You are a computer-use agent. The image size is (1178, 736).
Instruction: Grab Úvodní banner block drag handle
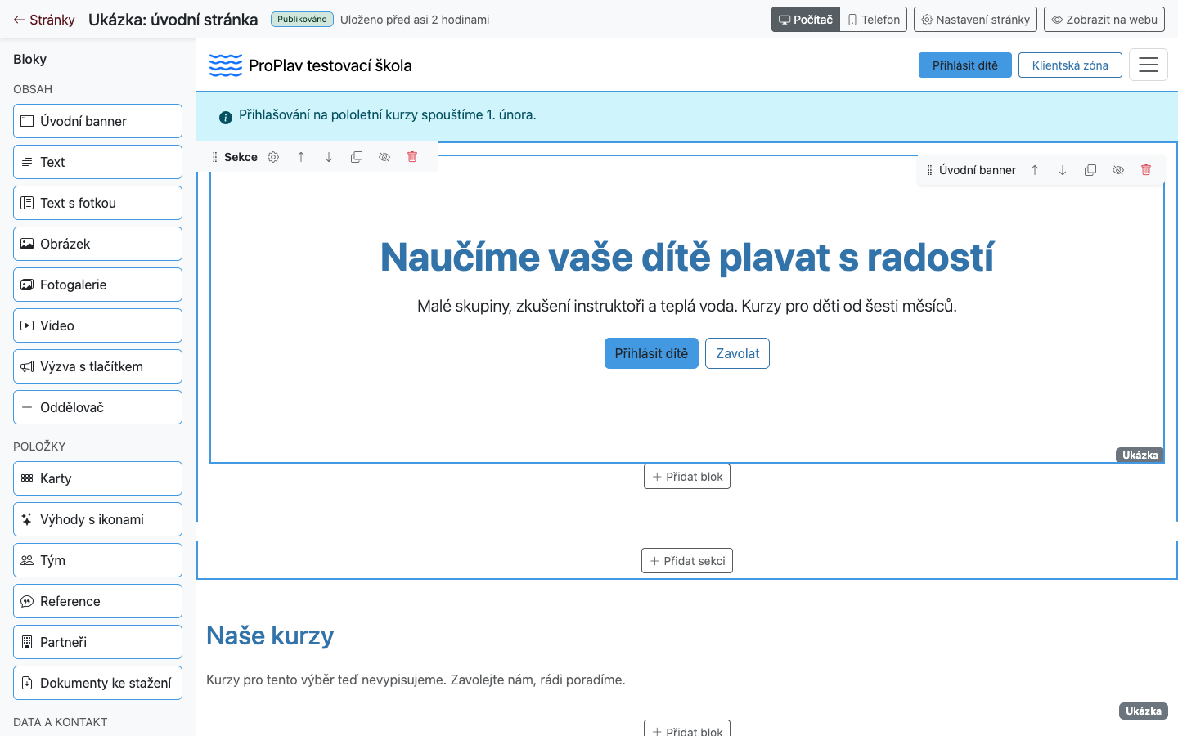point(930,170)
